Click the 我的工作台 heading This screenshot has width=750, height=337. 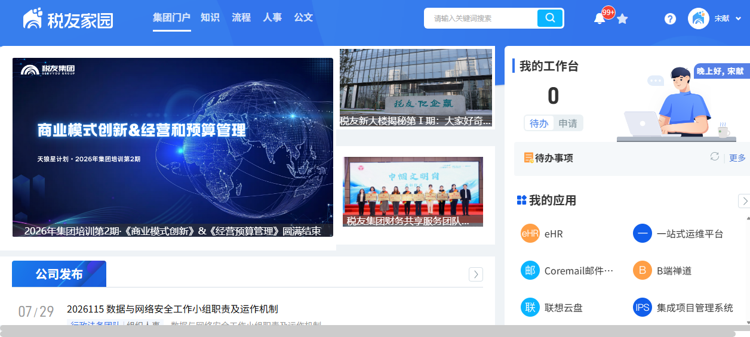(x=549, y=66)
